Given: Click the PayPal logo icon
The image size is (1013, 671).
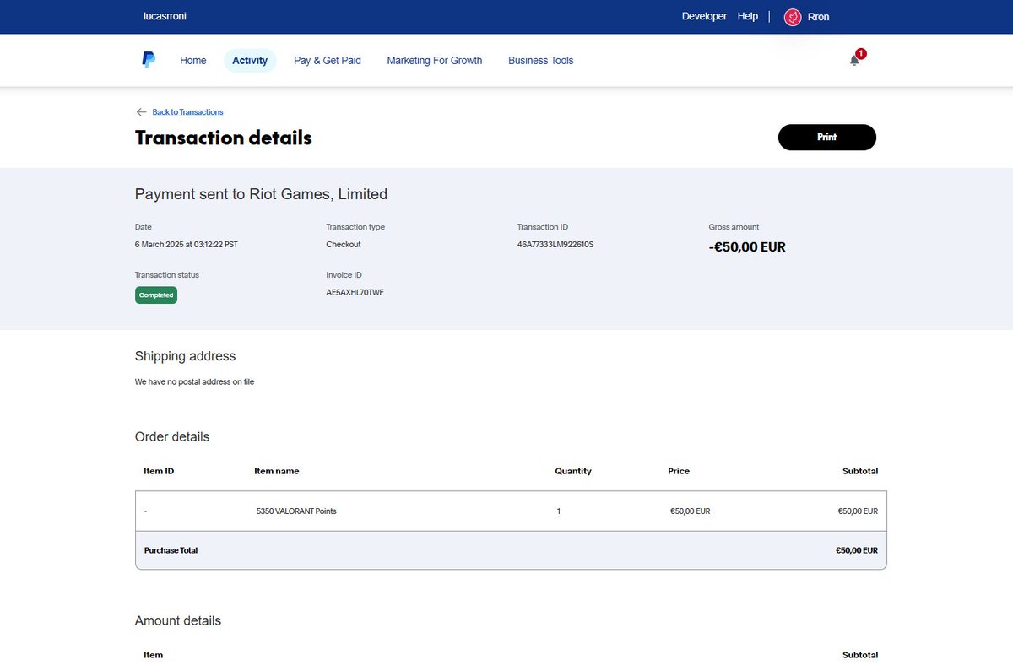Looking at the screenshot, I should [148, 60].
